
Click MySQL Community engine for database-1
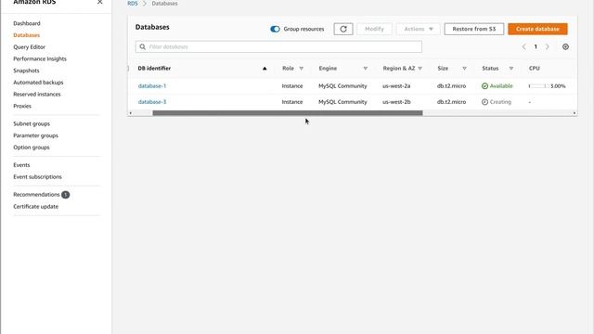(x=342, y=86)
